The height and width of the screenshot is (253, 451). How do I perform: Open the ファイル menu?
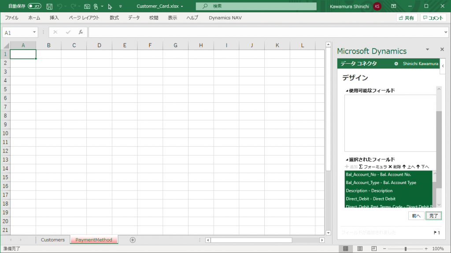click(x=12, y=18)
